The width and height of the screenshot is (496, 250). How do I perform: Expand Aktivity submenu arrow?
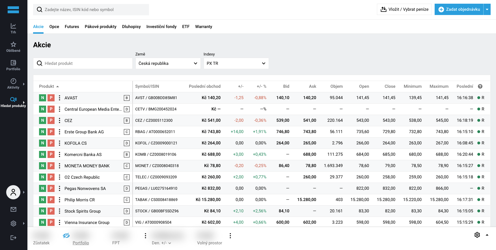click(x=24, y=84)
